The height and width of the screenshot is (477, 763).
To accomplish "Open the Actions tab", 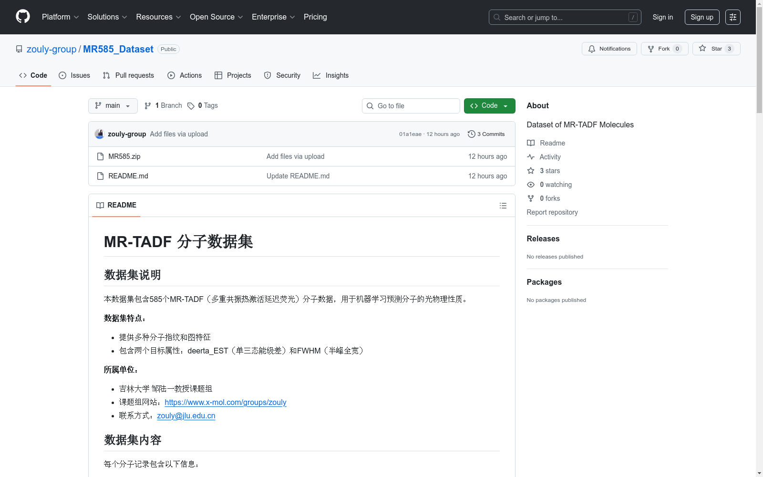I will click(185, 75).
